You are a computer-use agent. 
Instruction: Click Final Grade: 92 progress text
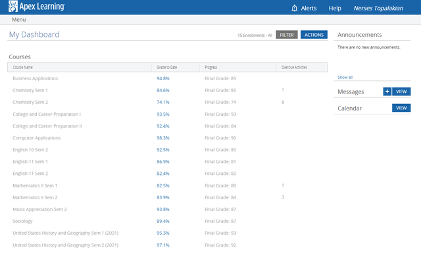coord(220,245)
